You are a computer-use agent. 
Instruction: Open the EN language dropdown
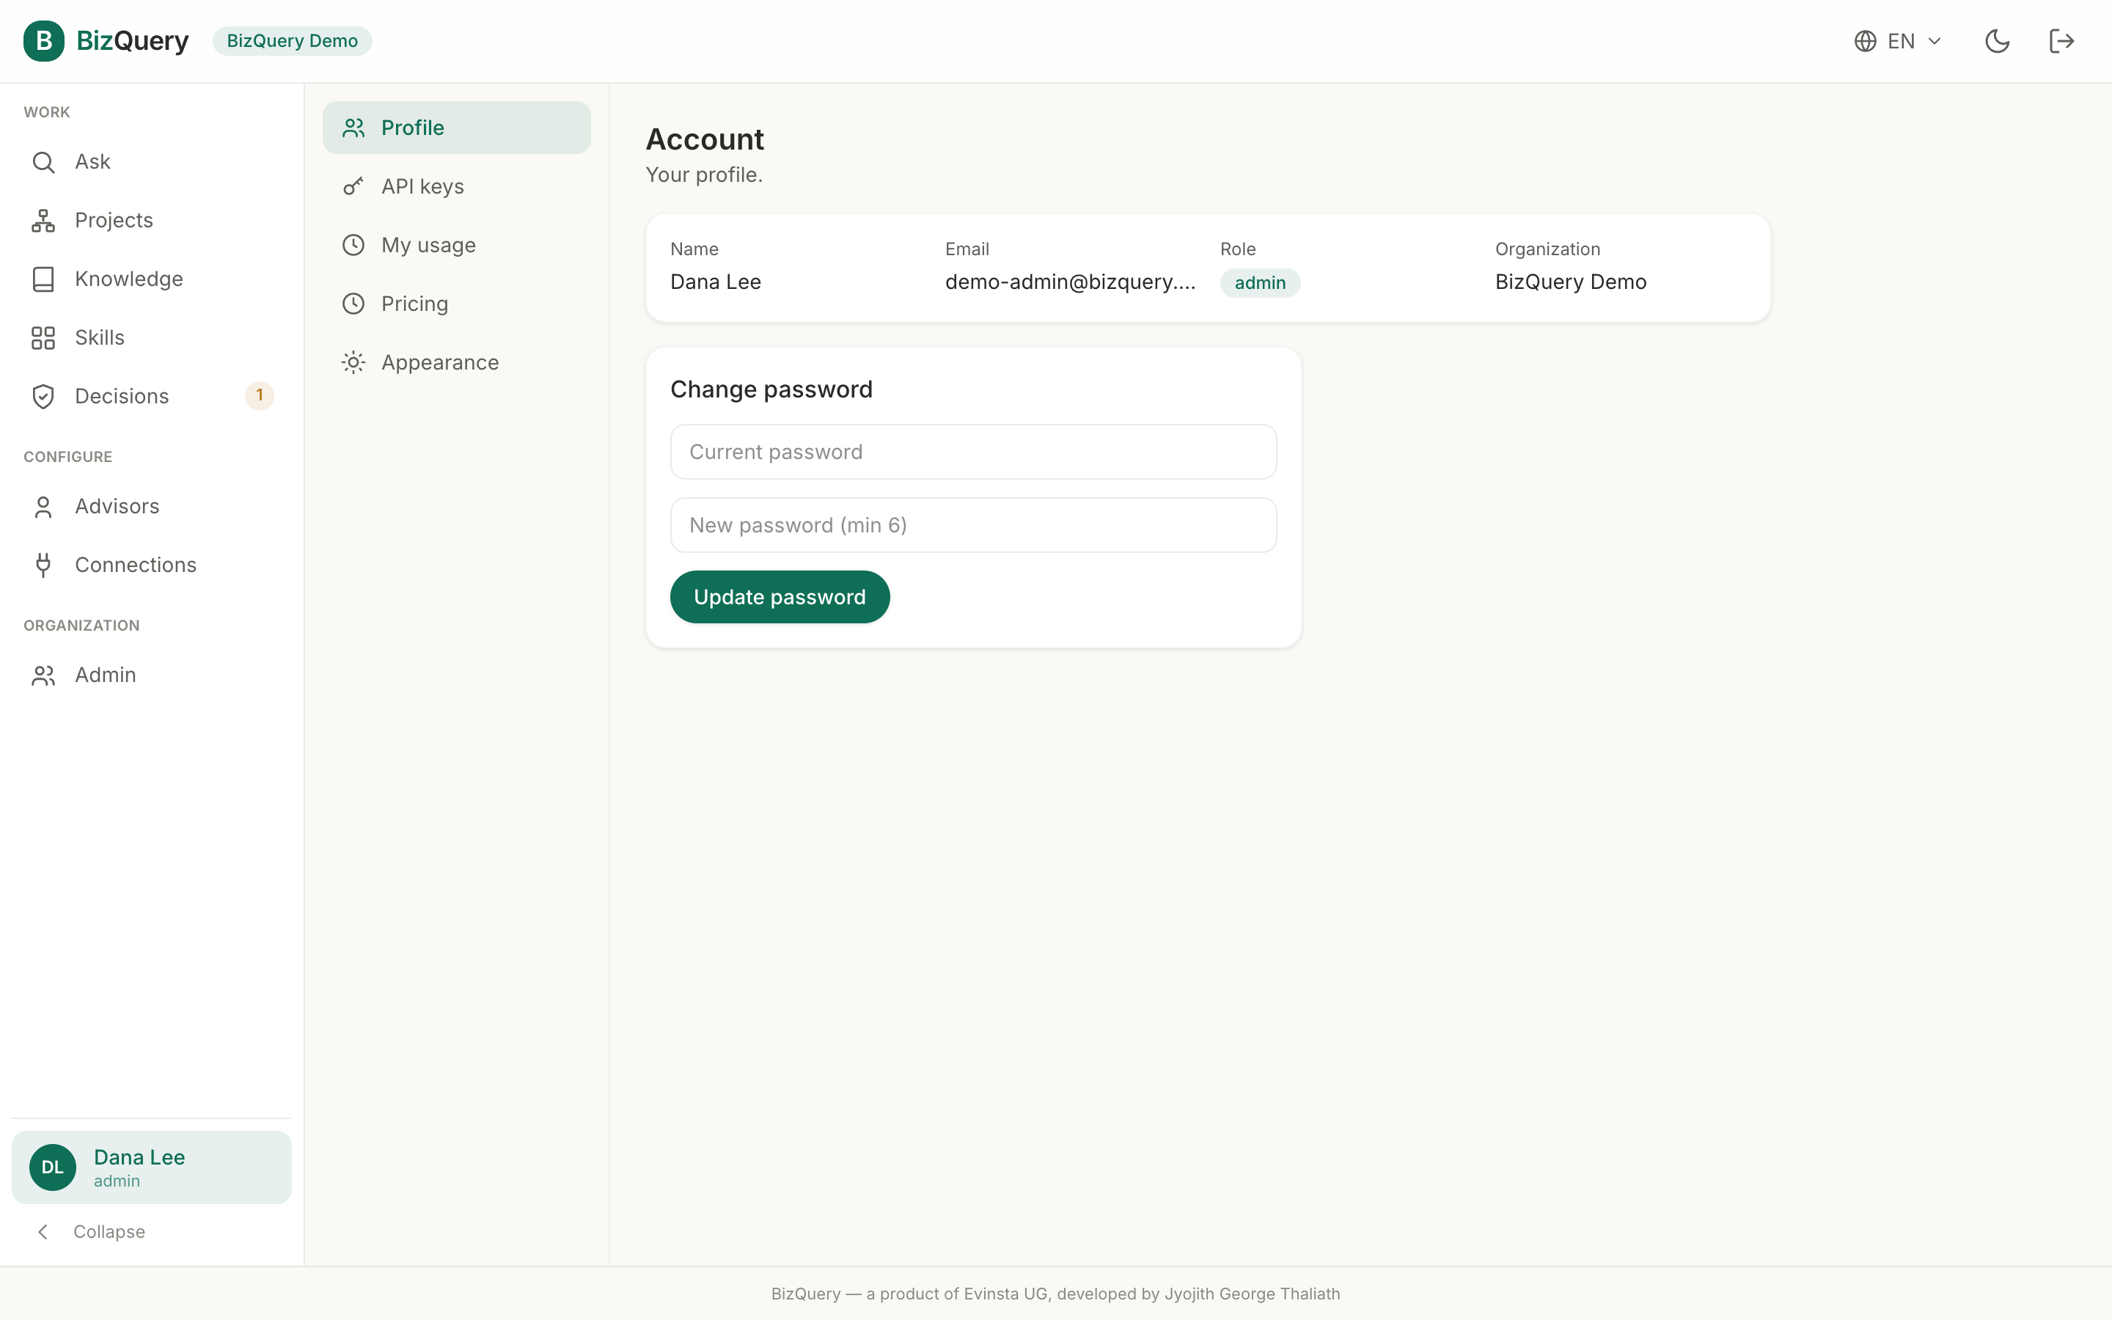tap(1898, 41)
